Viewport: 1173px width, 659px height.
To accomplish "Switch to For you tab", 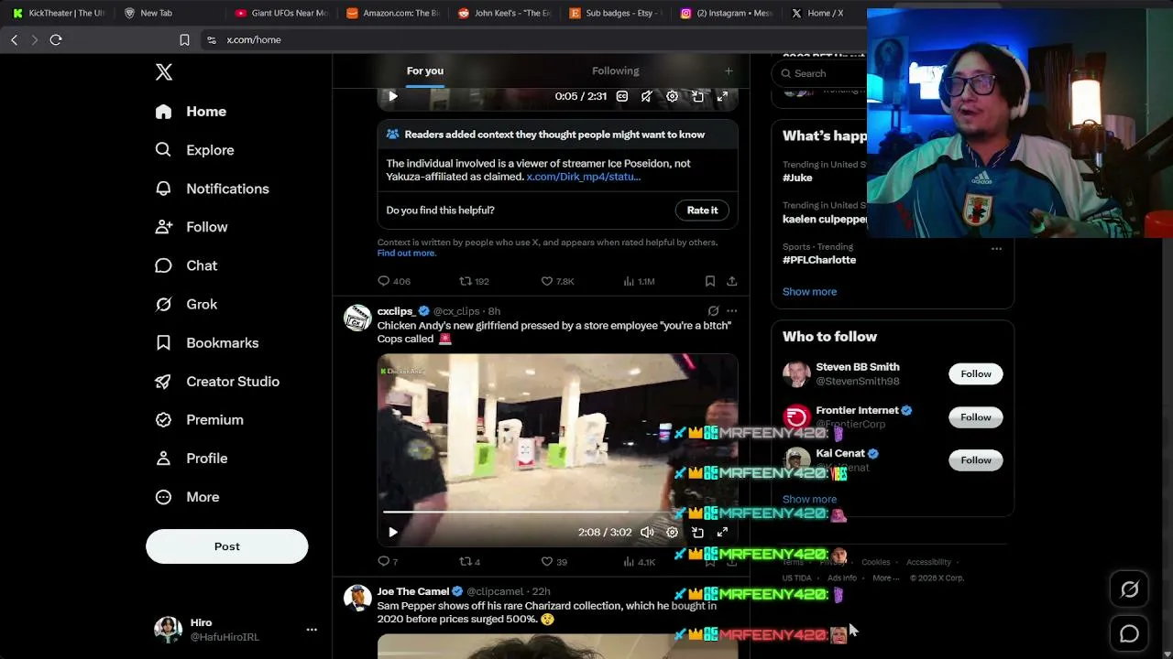I will coord(425,70).
